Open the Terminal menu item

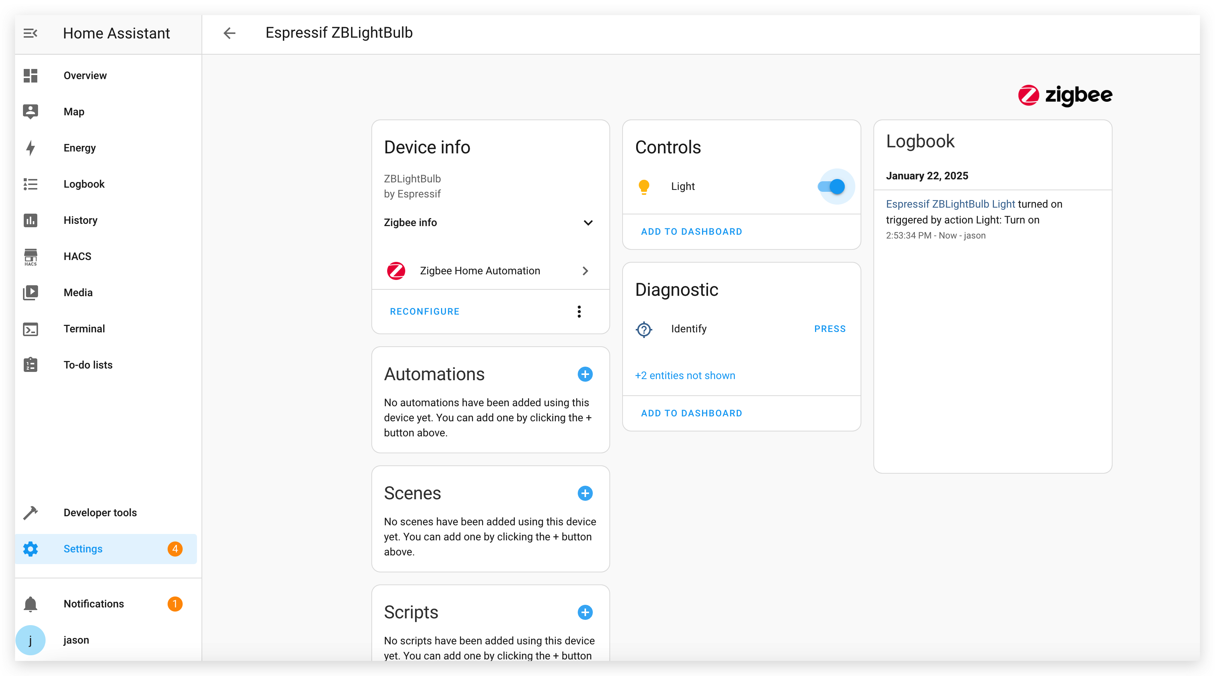pyautogui.click(x=106, y=329)
